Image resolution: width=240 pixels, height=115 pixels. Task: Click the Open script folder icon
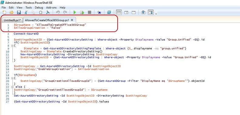coord(12,12)
